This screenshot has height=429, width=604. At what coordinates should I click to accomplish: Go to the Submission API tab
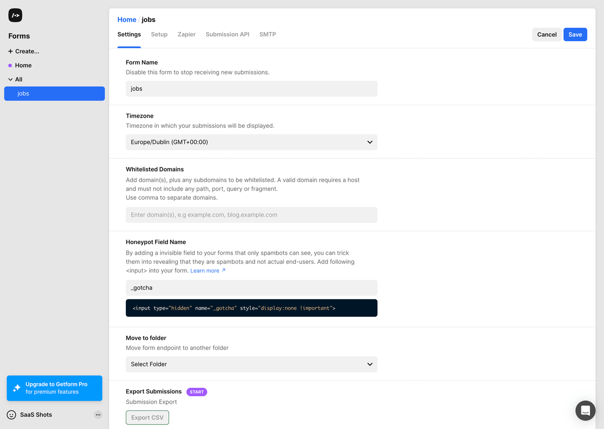coord(228,35)
